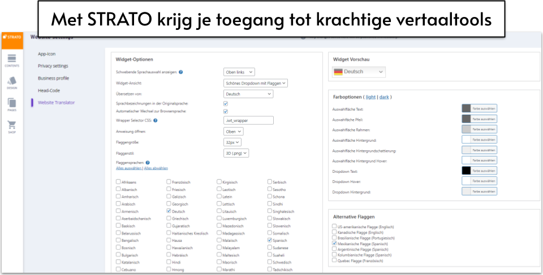Open the Widget-Ansicht dropdown
The height and width of the screenshot is (275, 543).
(x=256, y=83)
